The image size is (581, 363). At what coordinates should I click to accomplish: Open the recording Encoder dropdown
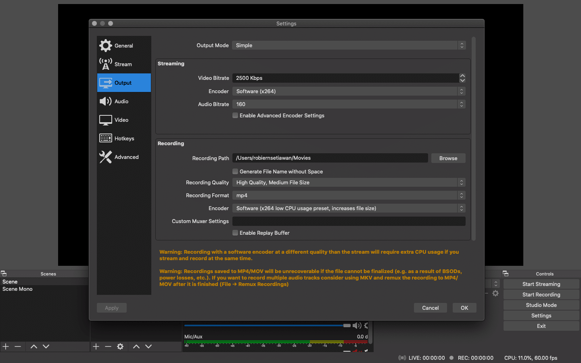point(349,208)
